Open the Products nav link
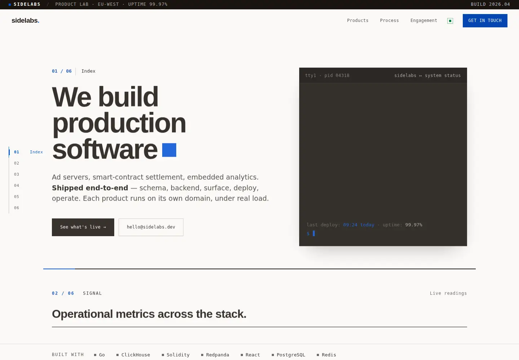 [x=358, y=21]
